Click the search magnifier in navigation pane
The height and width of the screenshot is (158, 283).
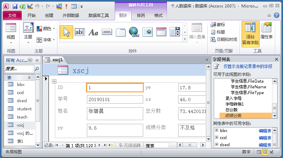tap(37, 69)
